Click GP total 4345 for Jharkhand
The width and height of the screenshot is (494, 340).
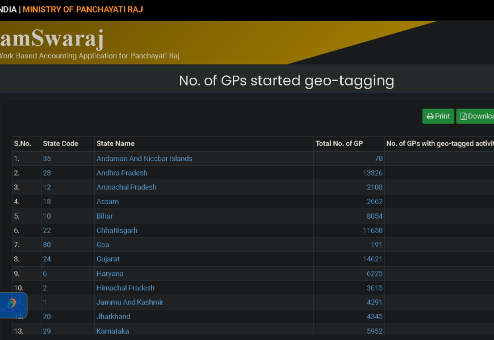(x=375, y=316)
